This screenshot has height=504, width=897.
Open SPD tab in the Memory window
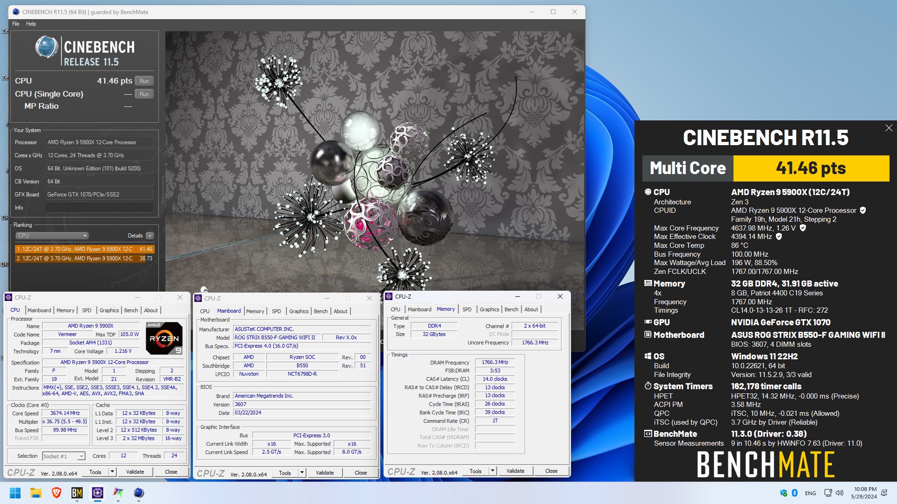[467, 309]
